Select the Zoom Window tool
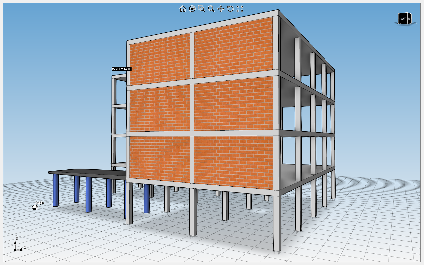Image resolution: width=424 pixels, height=265 pixels. [x=202, y=9]
